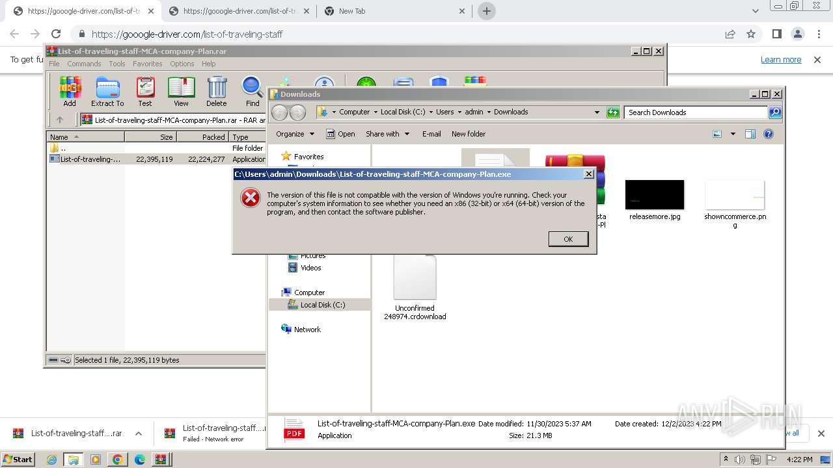Open the Find tool in WinRAR toolbar
Image resolution: width=833 pixels, height=468 pixels.
253,91
